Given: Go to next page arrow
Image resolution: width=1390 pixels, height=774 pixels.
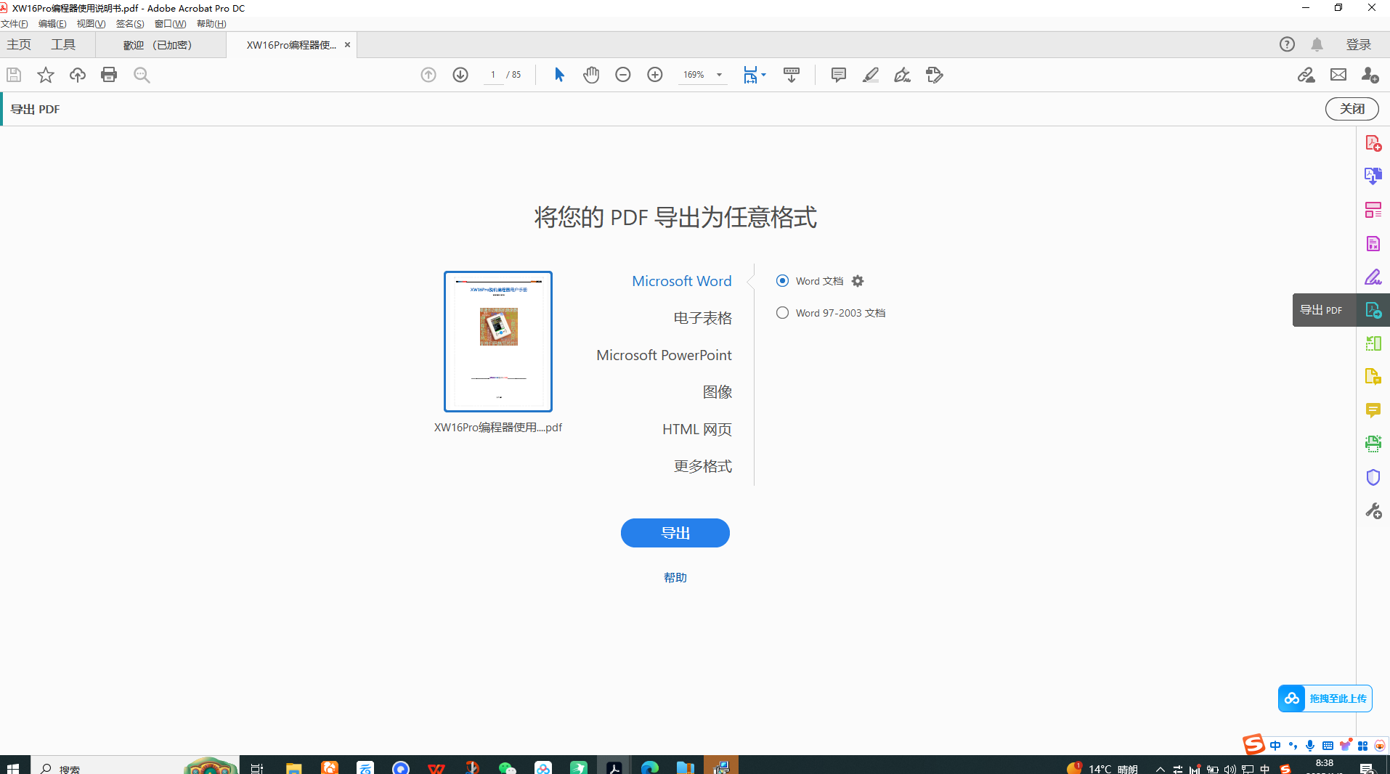Looking at the screenshot, I should pos(460,75).
